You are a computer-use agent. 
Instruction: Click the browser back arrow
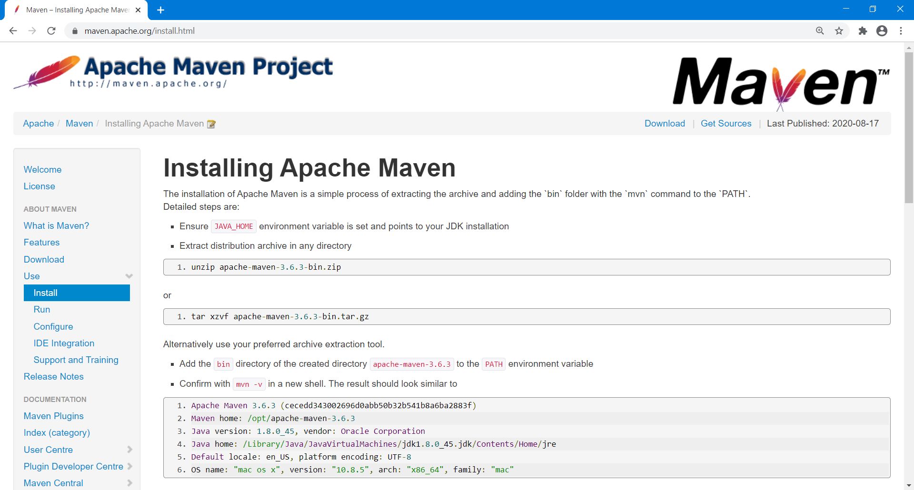click(13, 31)
